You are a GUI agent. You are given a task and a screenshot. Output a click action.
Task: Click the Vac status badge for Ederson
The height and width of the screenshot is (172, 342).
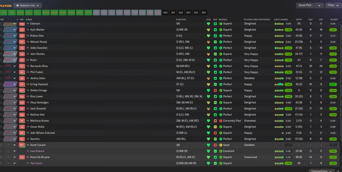point(22,24)
